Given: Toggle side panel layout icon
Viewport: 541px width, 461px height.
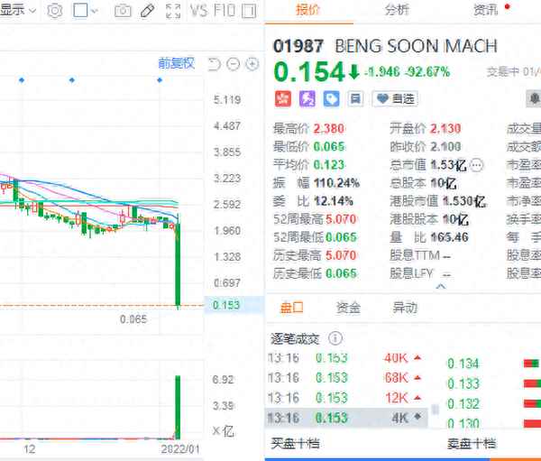Looking at the screenshot, I should pos(249,11).
